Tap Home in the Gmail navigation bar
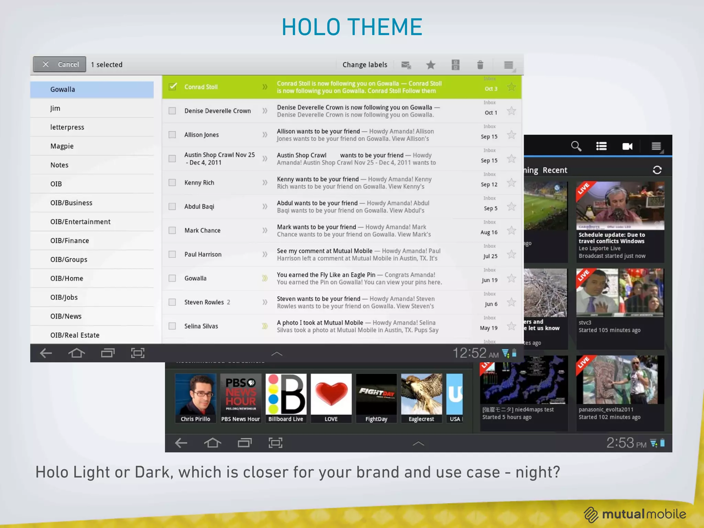The image size is (704, 528). (76, 353)
